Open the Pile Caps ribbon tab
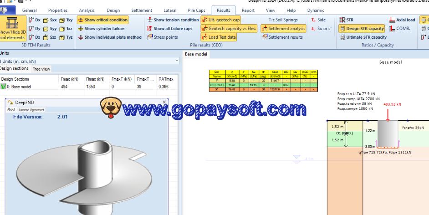Screen dimensions: 429x215 (x=196, y=10)
